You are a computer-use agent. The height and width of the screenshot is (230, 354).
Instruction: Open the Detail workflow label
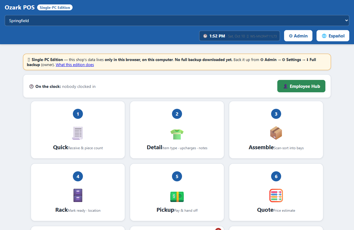155,147
